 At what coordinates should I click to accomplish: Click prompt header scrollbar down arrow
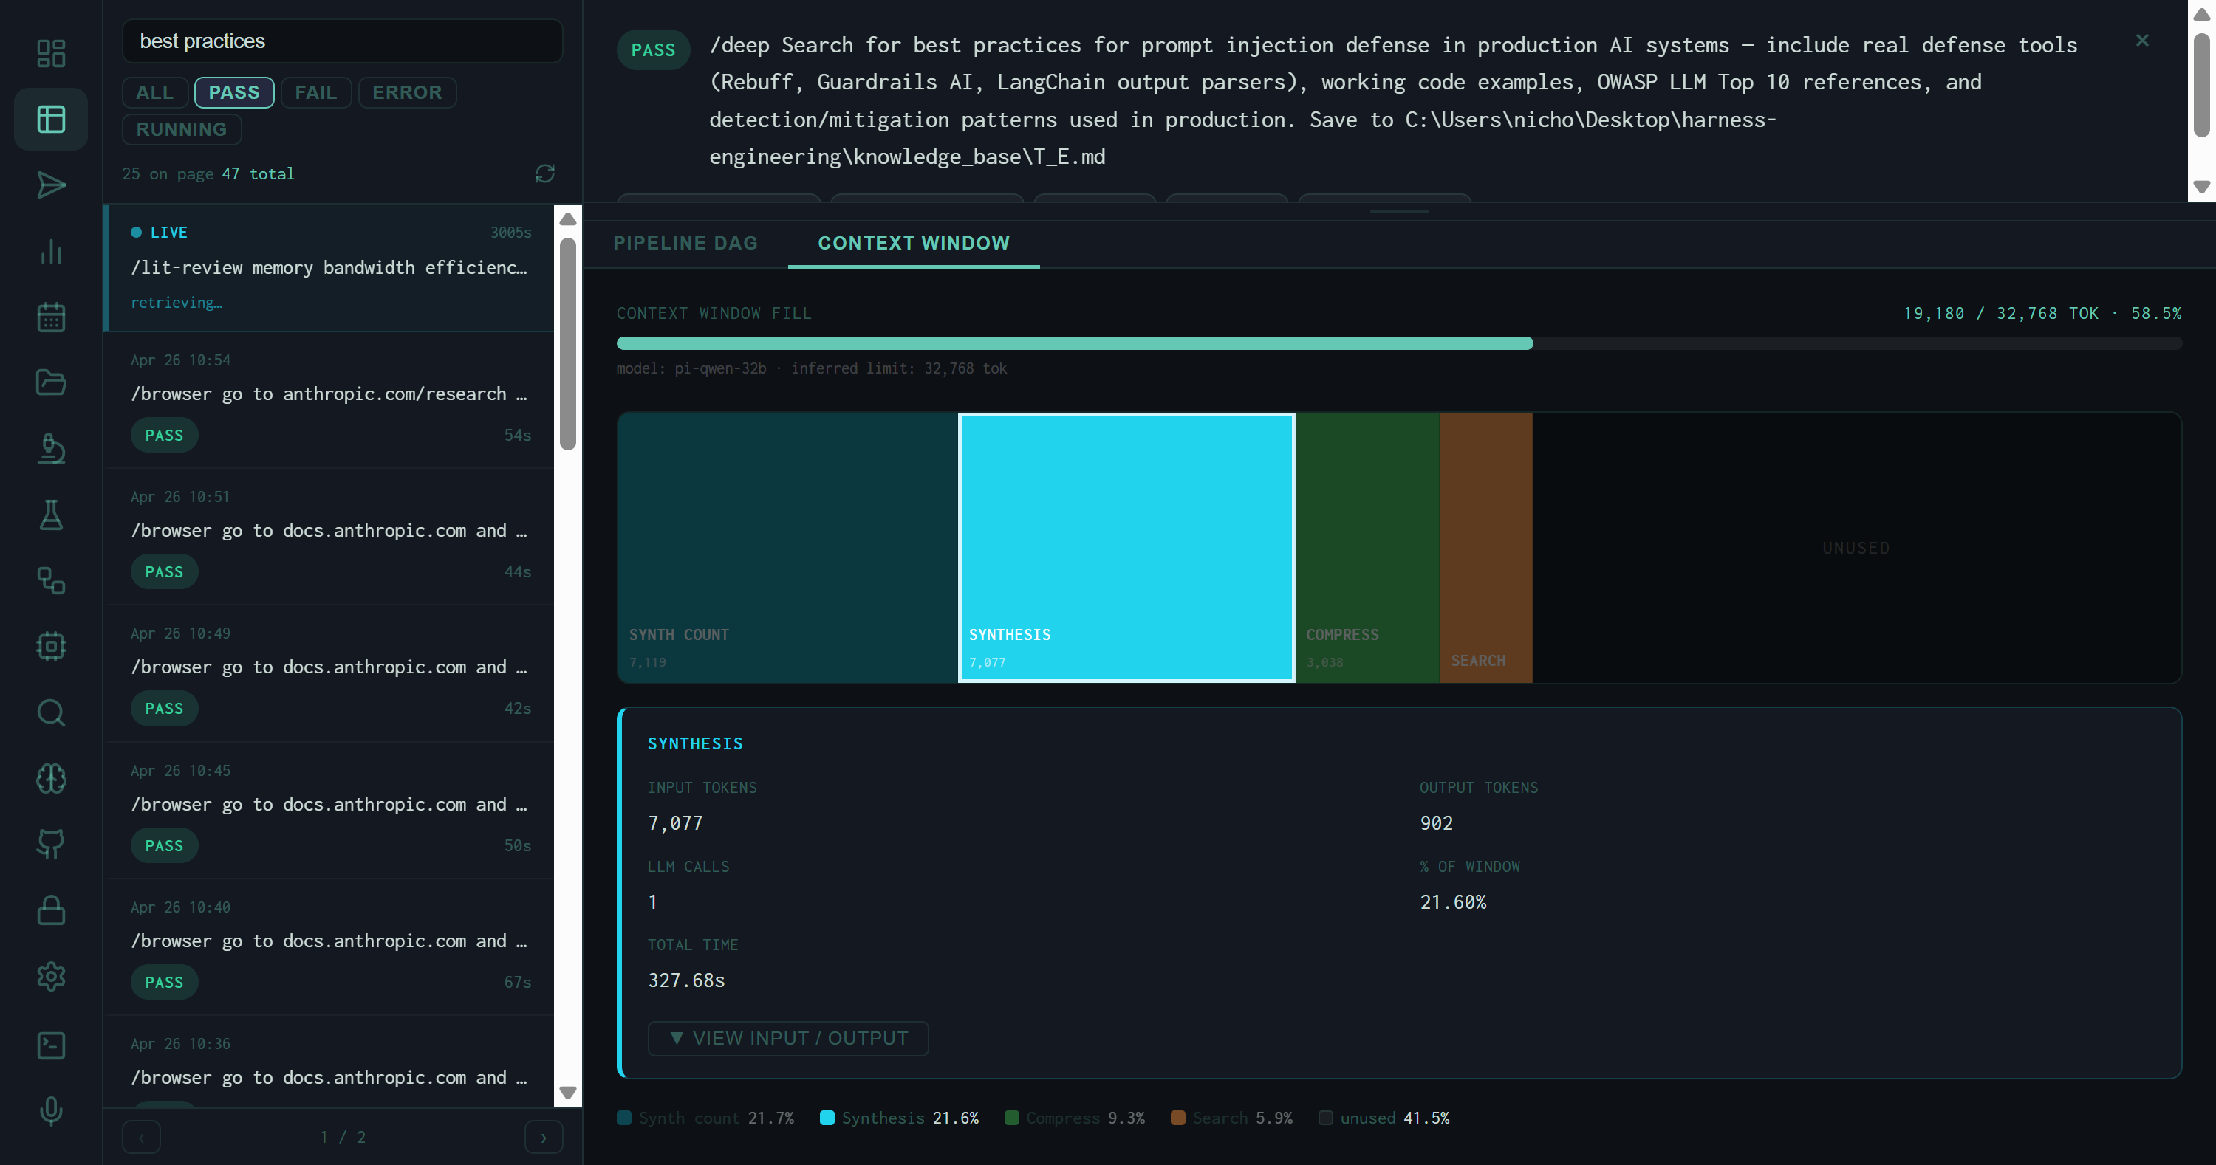[x=2201, y=187]
